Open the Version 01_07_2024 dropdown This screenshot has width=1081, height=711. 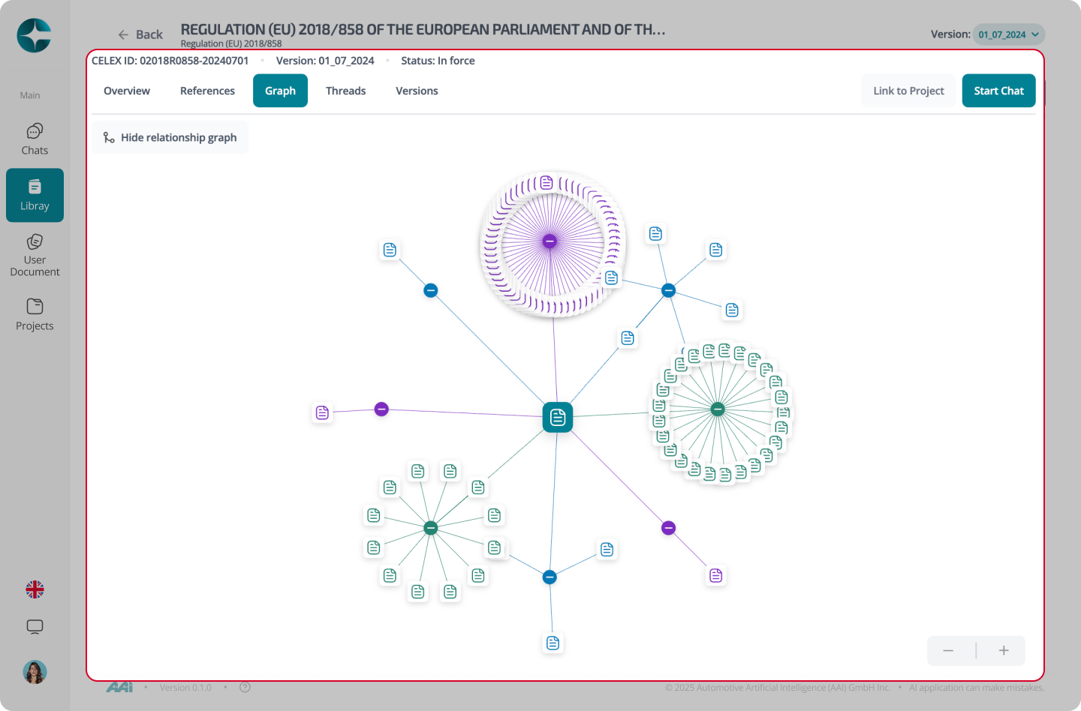[1009, 34]
